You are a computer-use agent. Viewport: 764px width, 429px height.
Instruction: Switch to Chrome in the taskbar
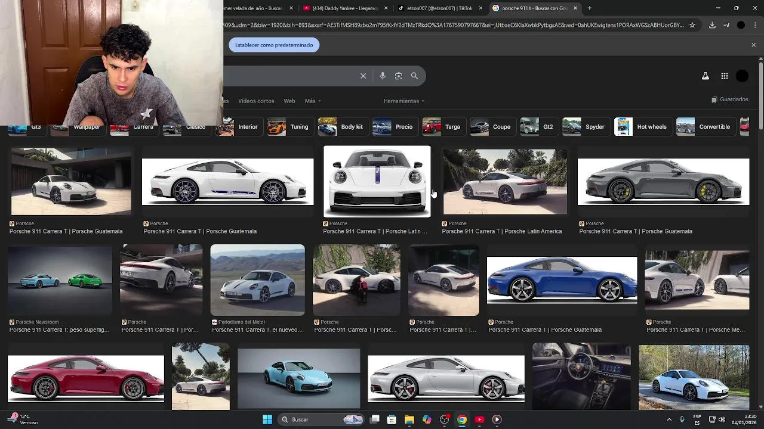[x=462, y=419]
